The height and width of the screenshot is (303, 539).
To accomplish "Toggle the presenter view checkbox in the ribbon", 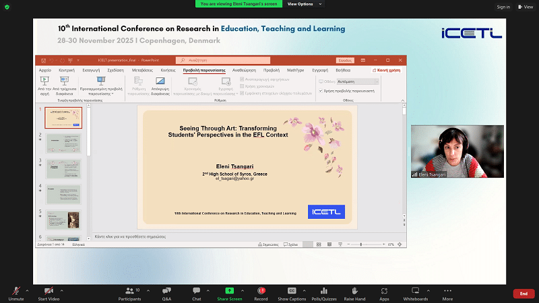I will pyautogui.click(x=321, y=90).
